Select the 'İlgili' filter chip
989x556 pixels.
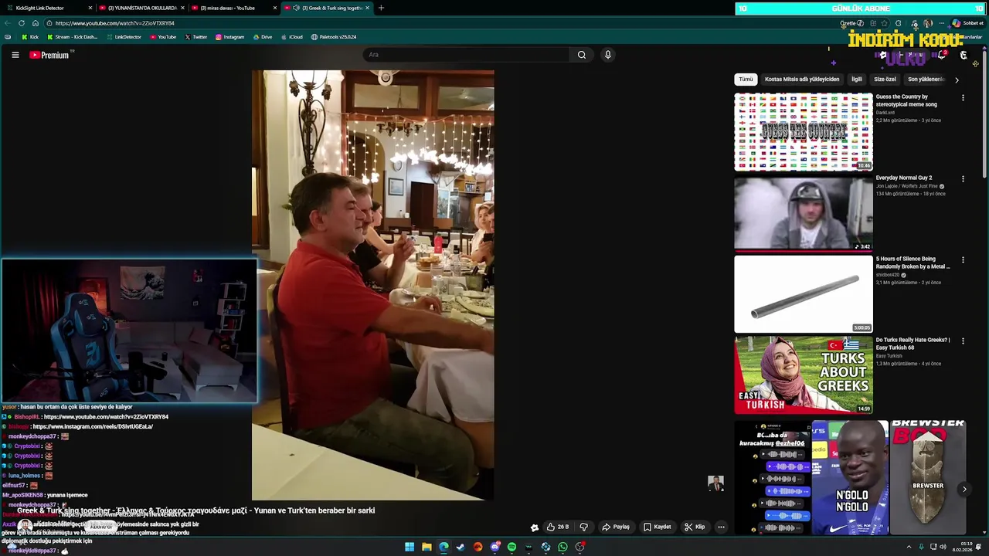(857, 80)
